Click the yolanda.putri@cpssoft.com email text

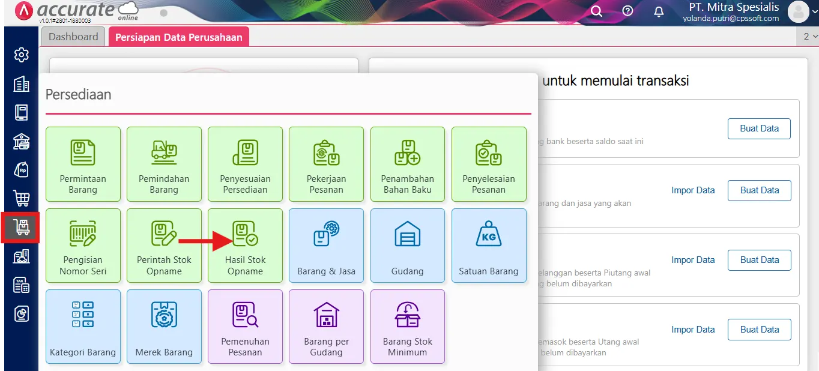point(731,19)
